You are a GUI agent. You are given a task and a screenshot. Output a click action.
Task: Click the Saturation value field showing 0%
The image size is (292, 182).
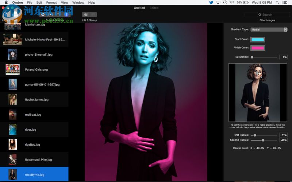click(283, 57)
